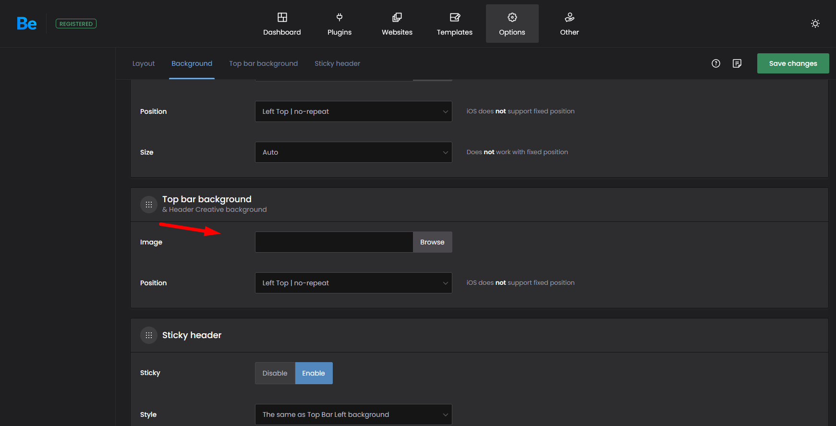Click the 'Image' field label
The width and height of the screenshot is (836, 426).
pos(151,242)
